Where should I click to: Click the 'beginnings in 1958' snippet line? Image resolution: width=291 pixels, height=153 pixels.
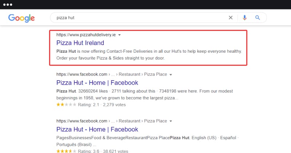[x=117, y=98]
